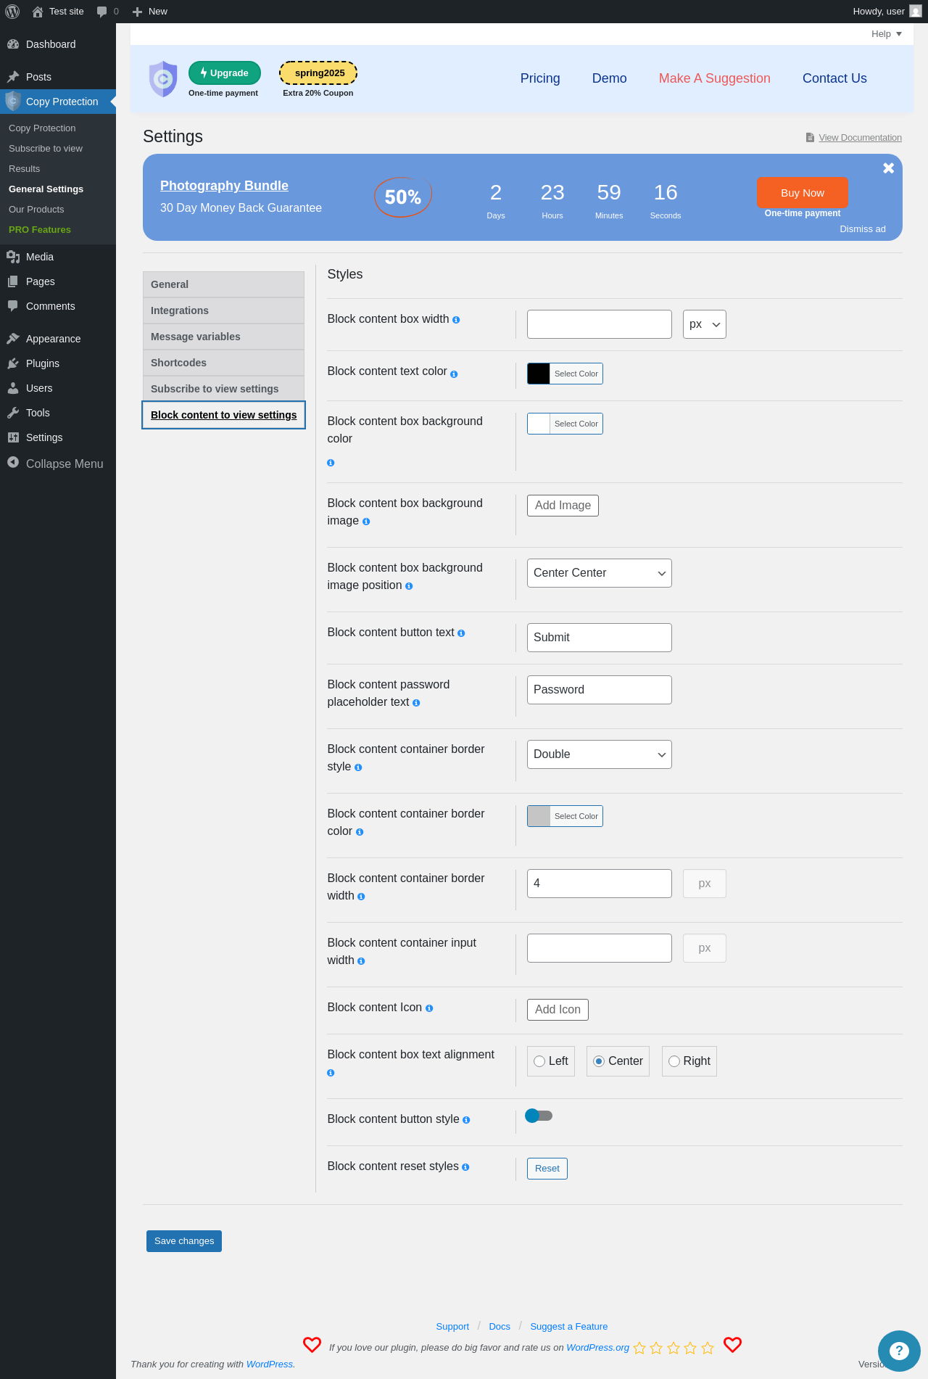Click the WordPress logo in admin bar
This screenshot has width=928, height=1379.
point(12,12)
